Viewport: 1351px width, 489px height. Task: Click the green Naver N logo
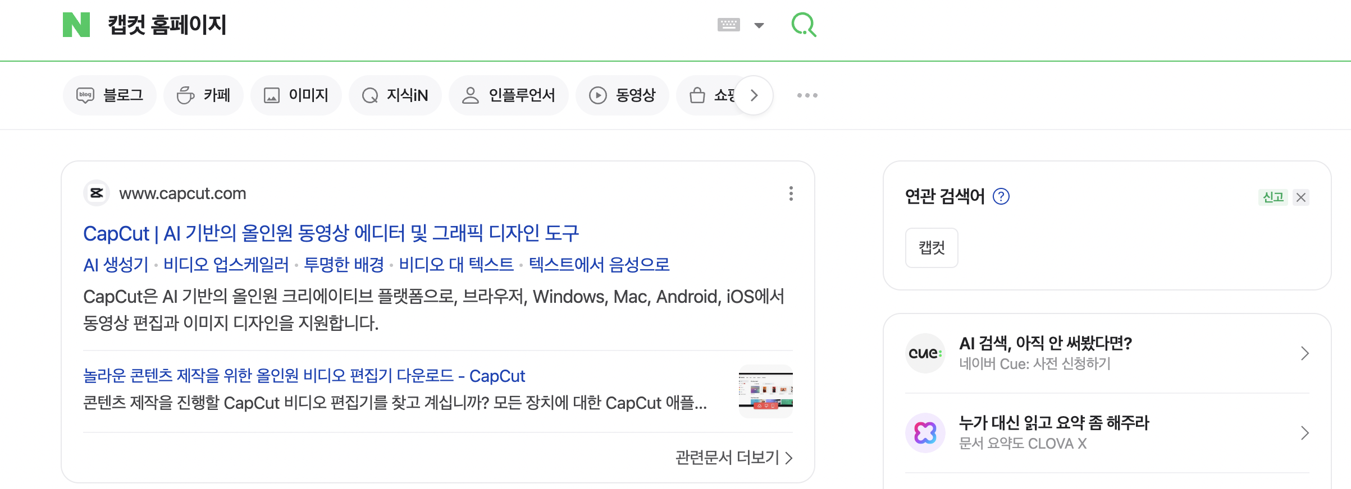pyautogui.click(x=76, y=25)
